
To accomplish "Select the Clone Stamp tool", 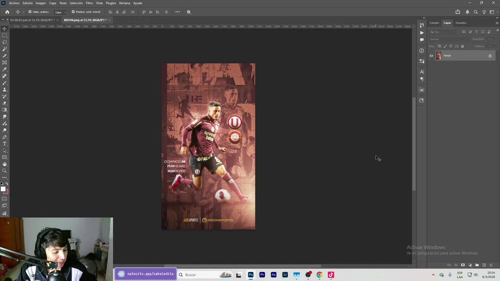I will click(5, 89).
